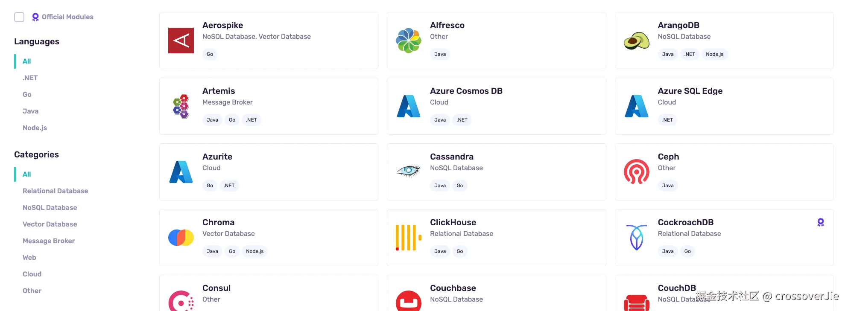Filter languages by Java
The height and width of the screenshot is (311, 848).
pyautogui.click(x=30, y=111)
